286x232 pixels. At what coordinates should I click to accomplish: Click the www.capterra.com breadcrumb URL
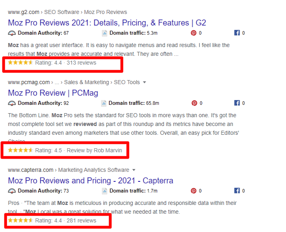tap(31, 170)
